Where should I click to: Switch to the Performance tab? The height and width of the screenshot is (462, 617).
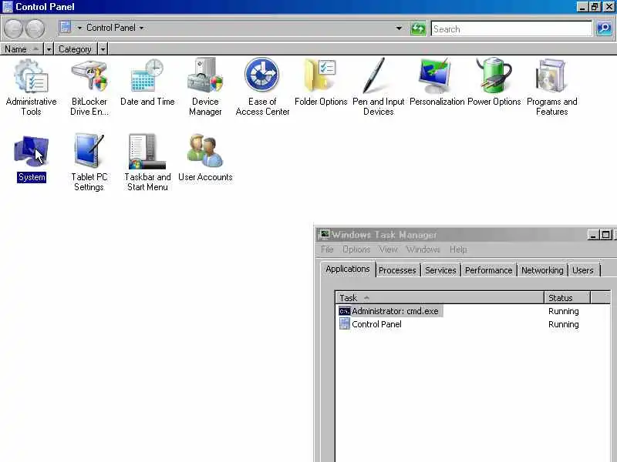coord(488,270)
